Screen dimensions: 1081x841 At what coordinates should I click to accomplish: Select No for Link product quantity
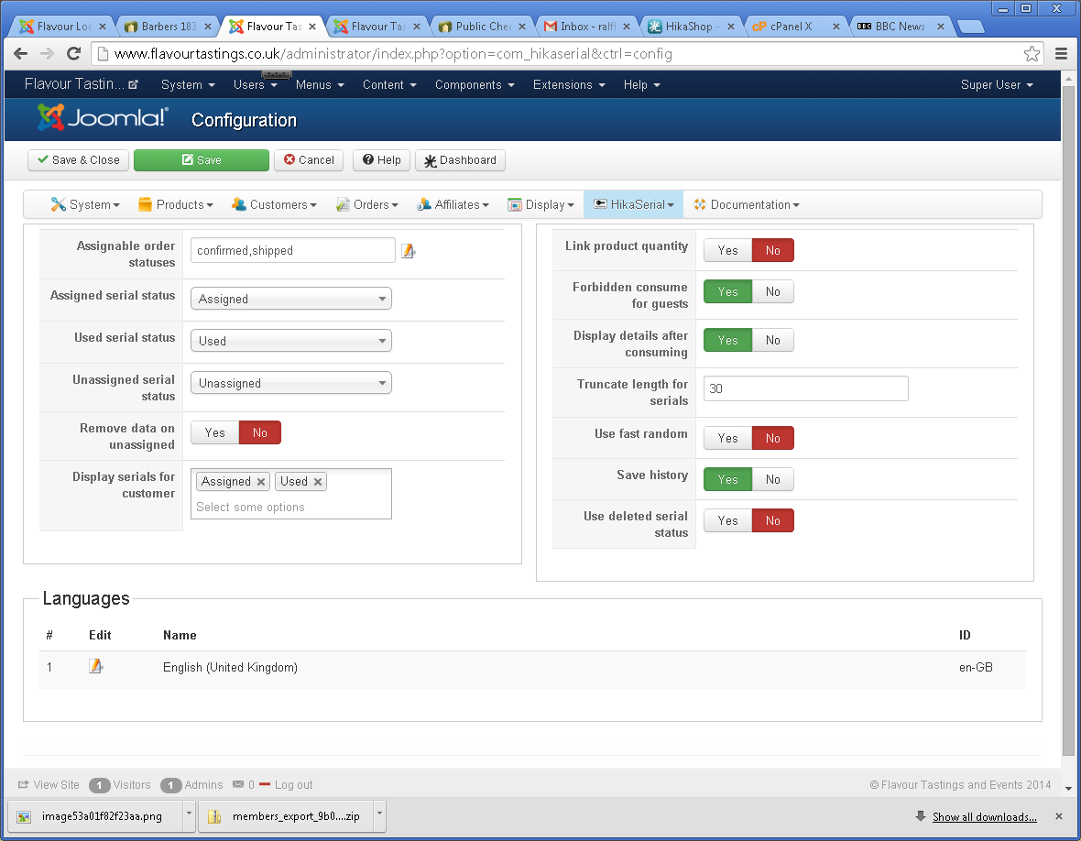pyautogui.click(x=773, y=250)
